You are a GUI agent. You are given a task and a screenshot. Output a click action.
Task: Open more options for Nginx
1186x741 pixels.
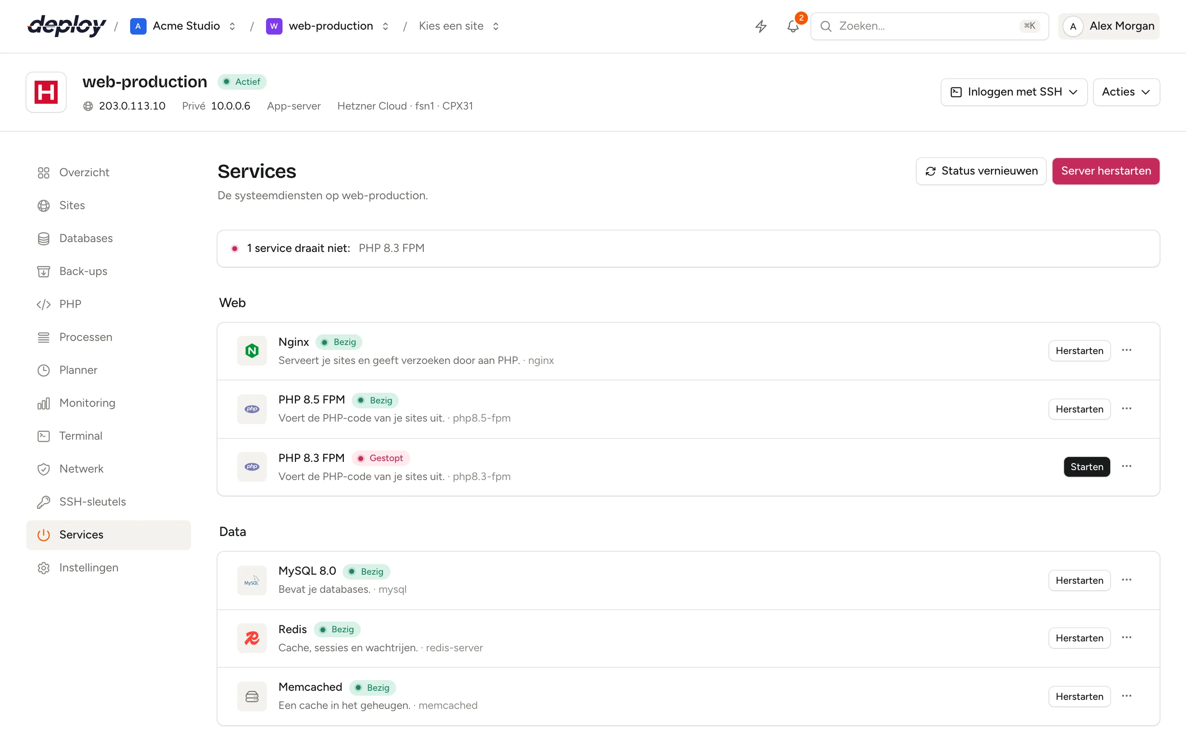1127,350
